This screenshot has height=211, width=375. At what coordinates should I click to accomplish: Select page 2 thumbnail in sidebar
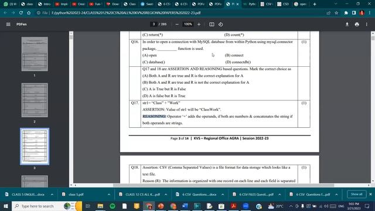[35, 100]
